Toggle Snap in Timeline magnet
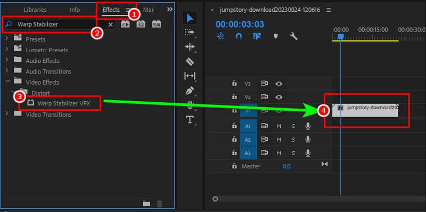 click(x=239, y=36)
